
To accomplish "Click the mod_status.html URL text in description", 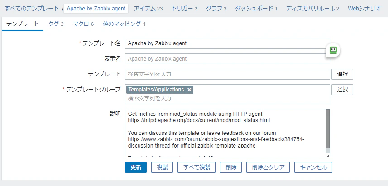I will pos(199,121).
